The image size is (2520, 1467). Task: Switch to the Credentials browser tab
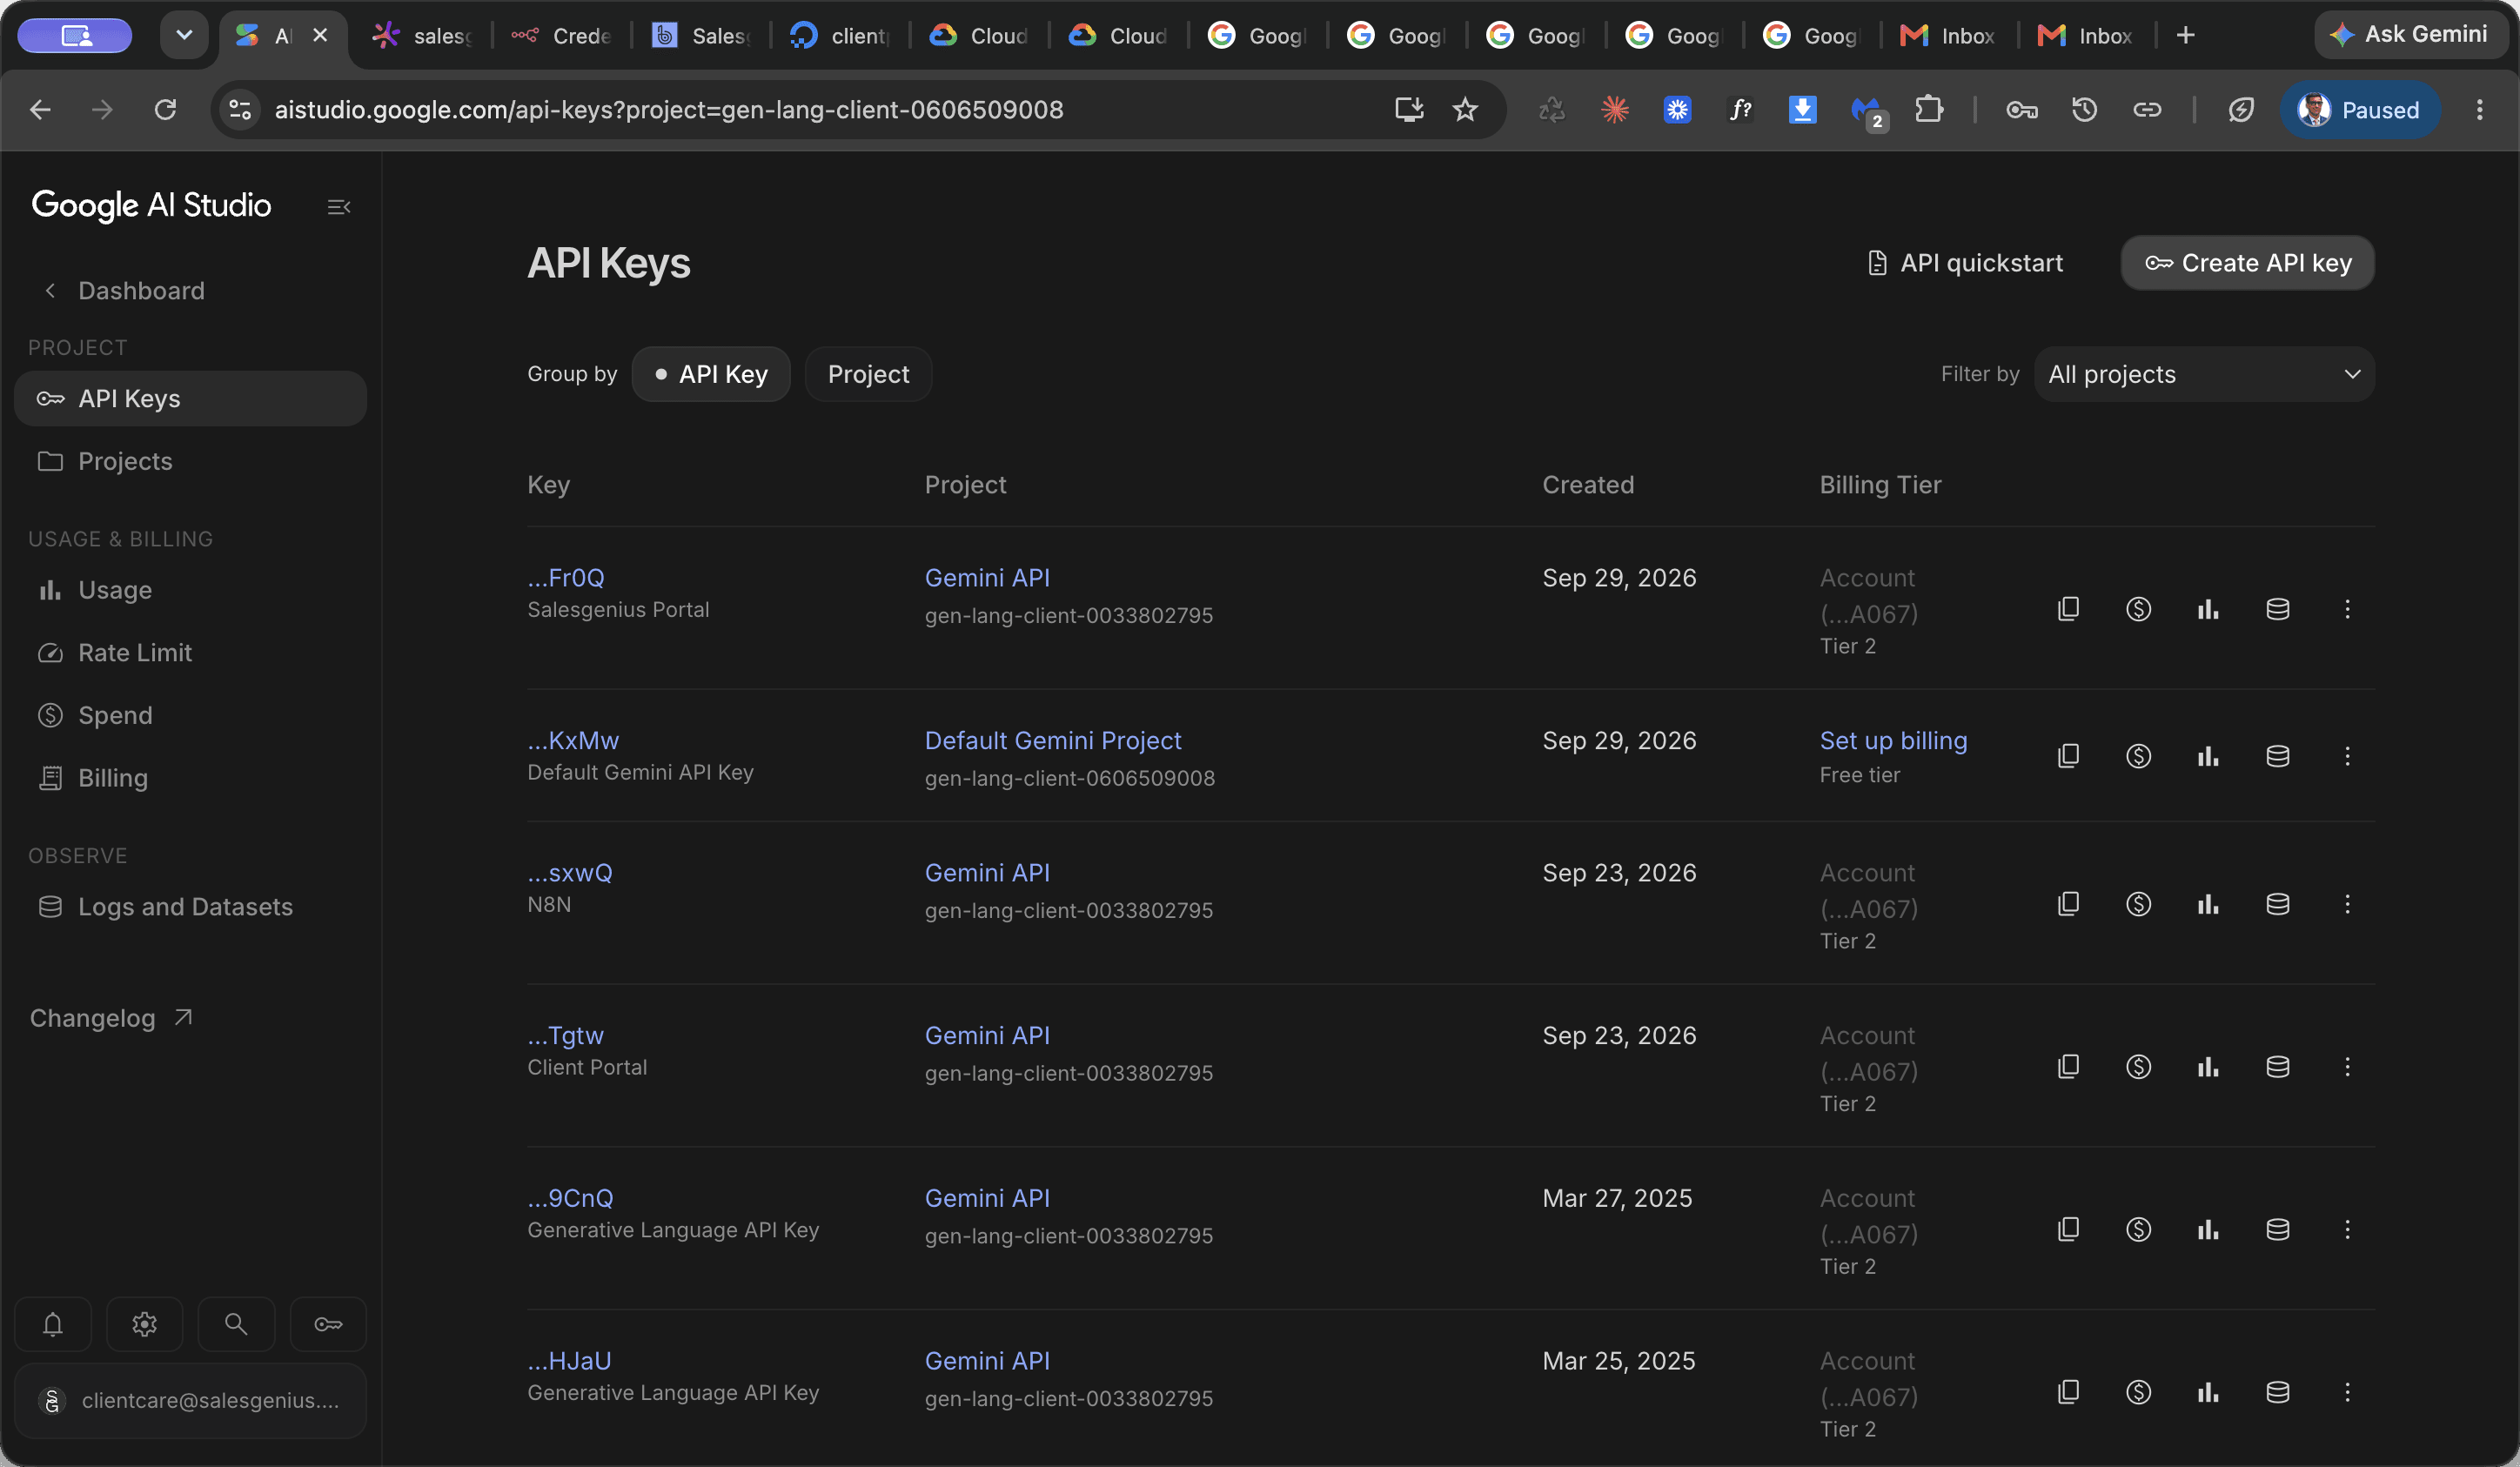coord(563,36)
